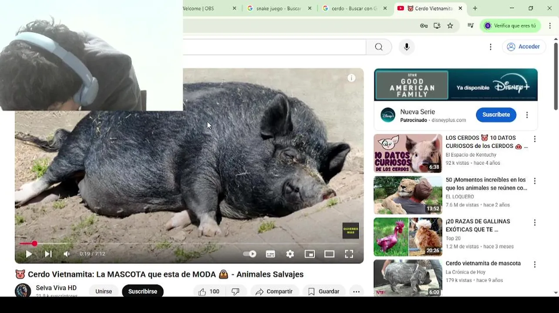Open Chrome three-dot menu
The width and height of the screenshot is (559, 313).
(x=550, y=26)
